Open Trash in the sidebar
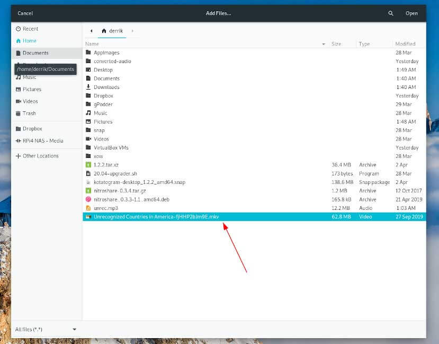Viewport: 439px width, 344px height. click(x=47, y=113)
